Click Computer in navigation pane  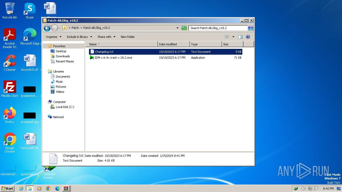(59, 102)
